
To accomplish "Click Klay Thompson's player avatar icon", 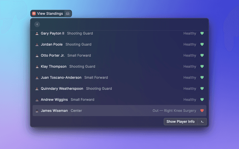I will [x=37, y=67].
